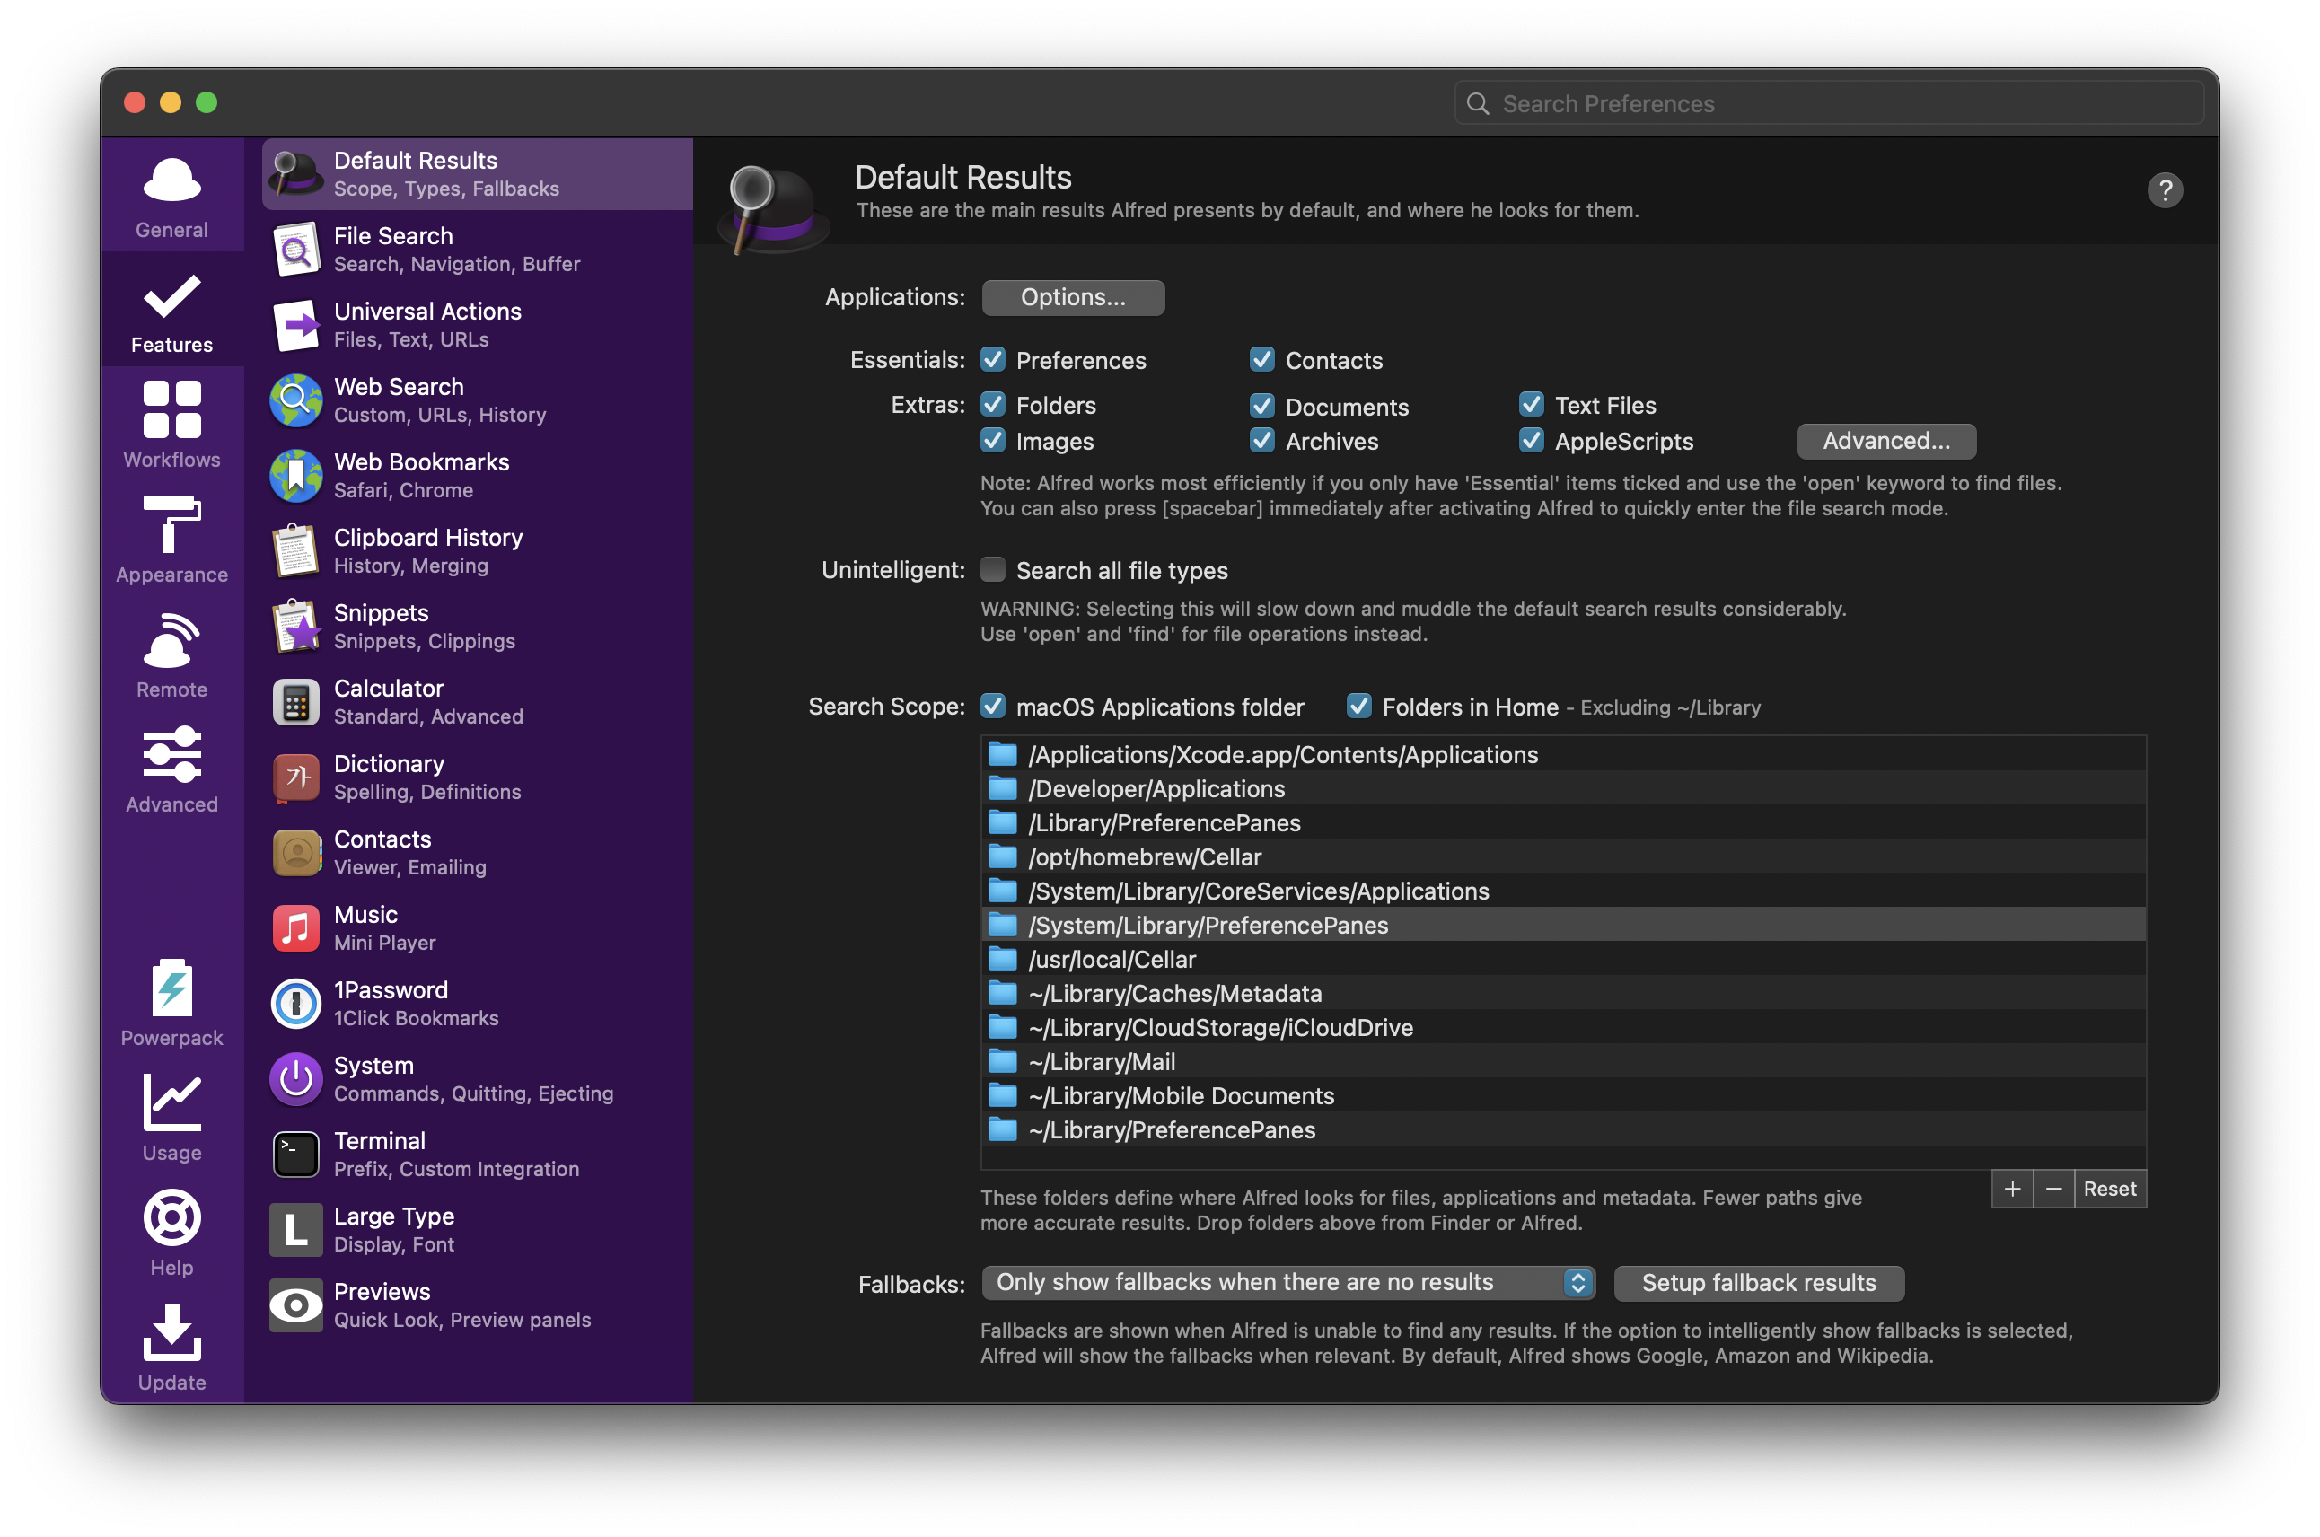This screenshot has width=2320, height=1537.
Task: Select ~/Library/Mobile Documents row
Action: click(1563, 1096)
